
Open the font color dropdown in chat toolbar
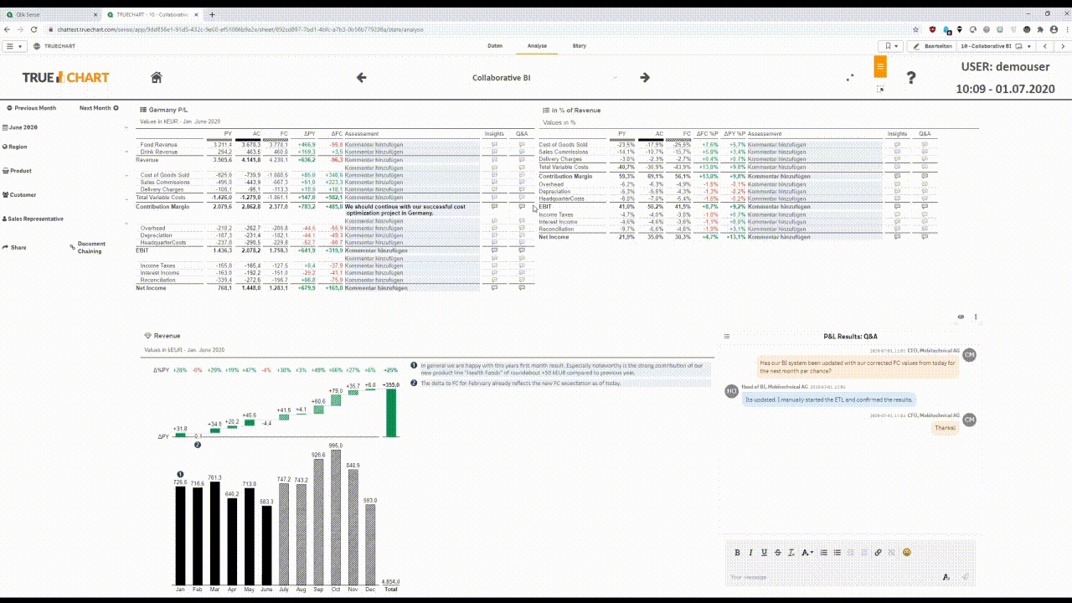pos(807,553)
